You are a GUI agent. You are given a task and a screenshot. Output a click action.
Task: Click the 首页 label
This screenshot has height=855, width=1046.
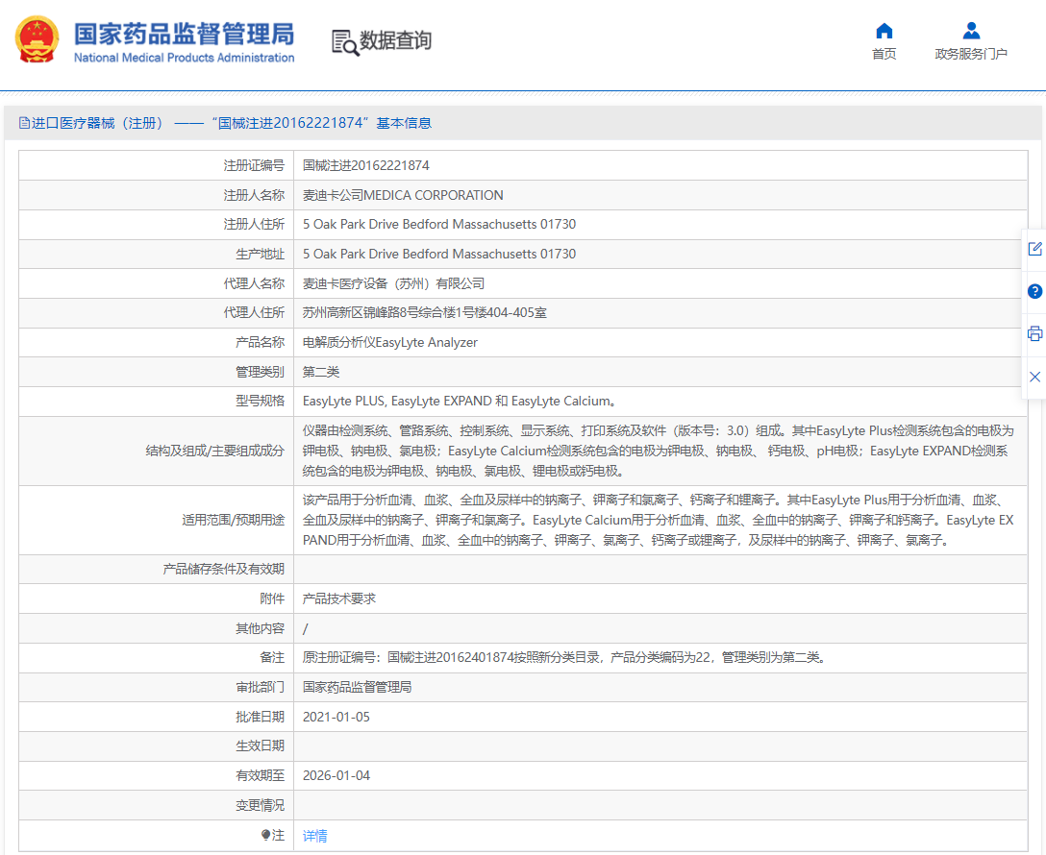pos(884,54)
